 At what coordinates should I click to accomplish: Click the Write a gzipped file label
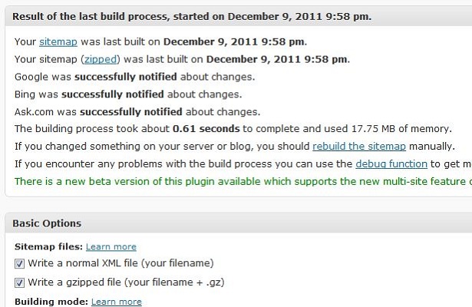126,282
